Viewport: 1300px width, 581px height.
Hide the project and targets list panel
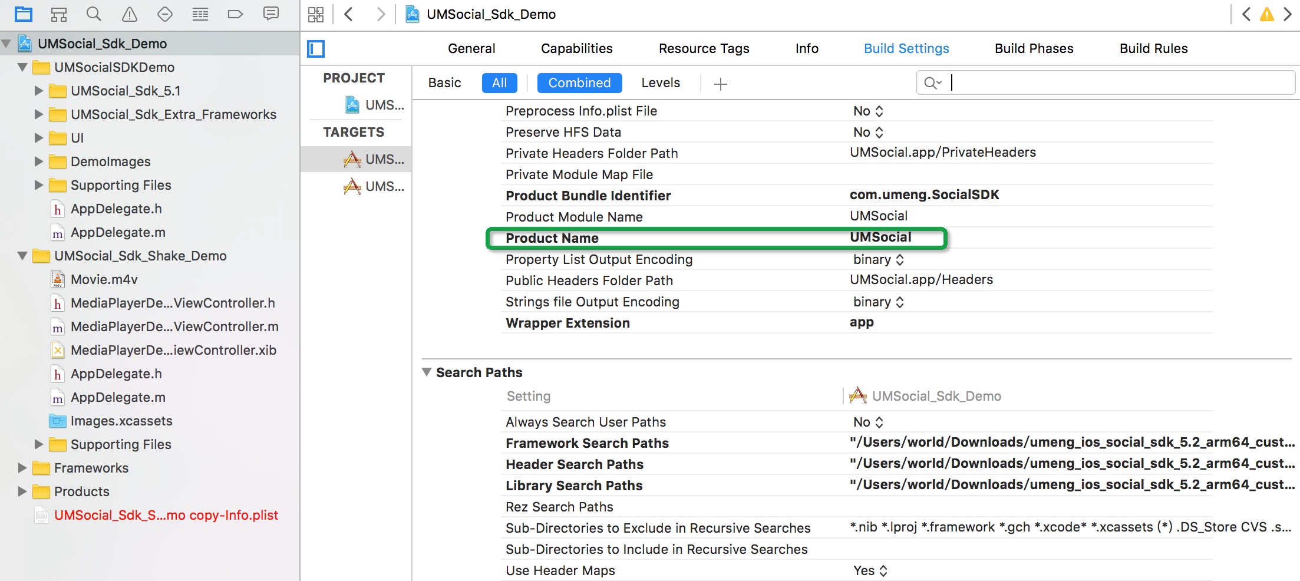coord(316,49)
